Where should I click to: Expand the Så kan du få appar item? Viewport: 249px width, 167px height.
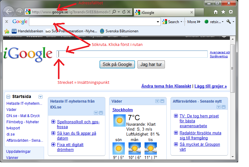pos(53,133)
